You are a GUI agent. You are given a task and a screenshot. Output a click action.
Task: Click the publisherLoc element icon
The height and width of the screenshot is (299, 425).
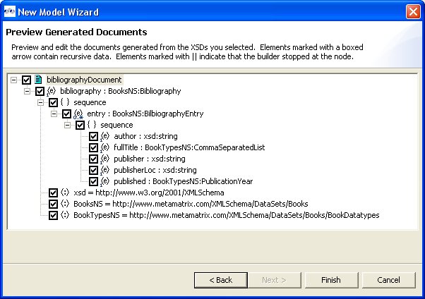105,170
